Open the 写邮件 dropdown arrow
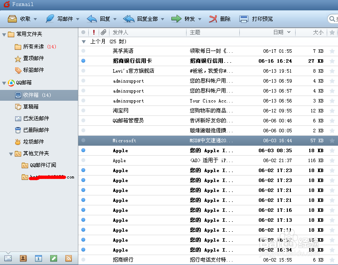Screen dimensions: 338x265 click(x=77, y=19)
